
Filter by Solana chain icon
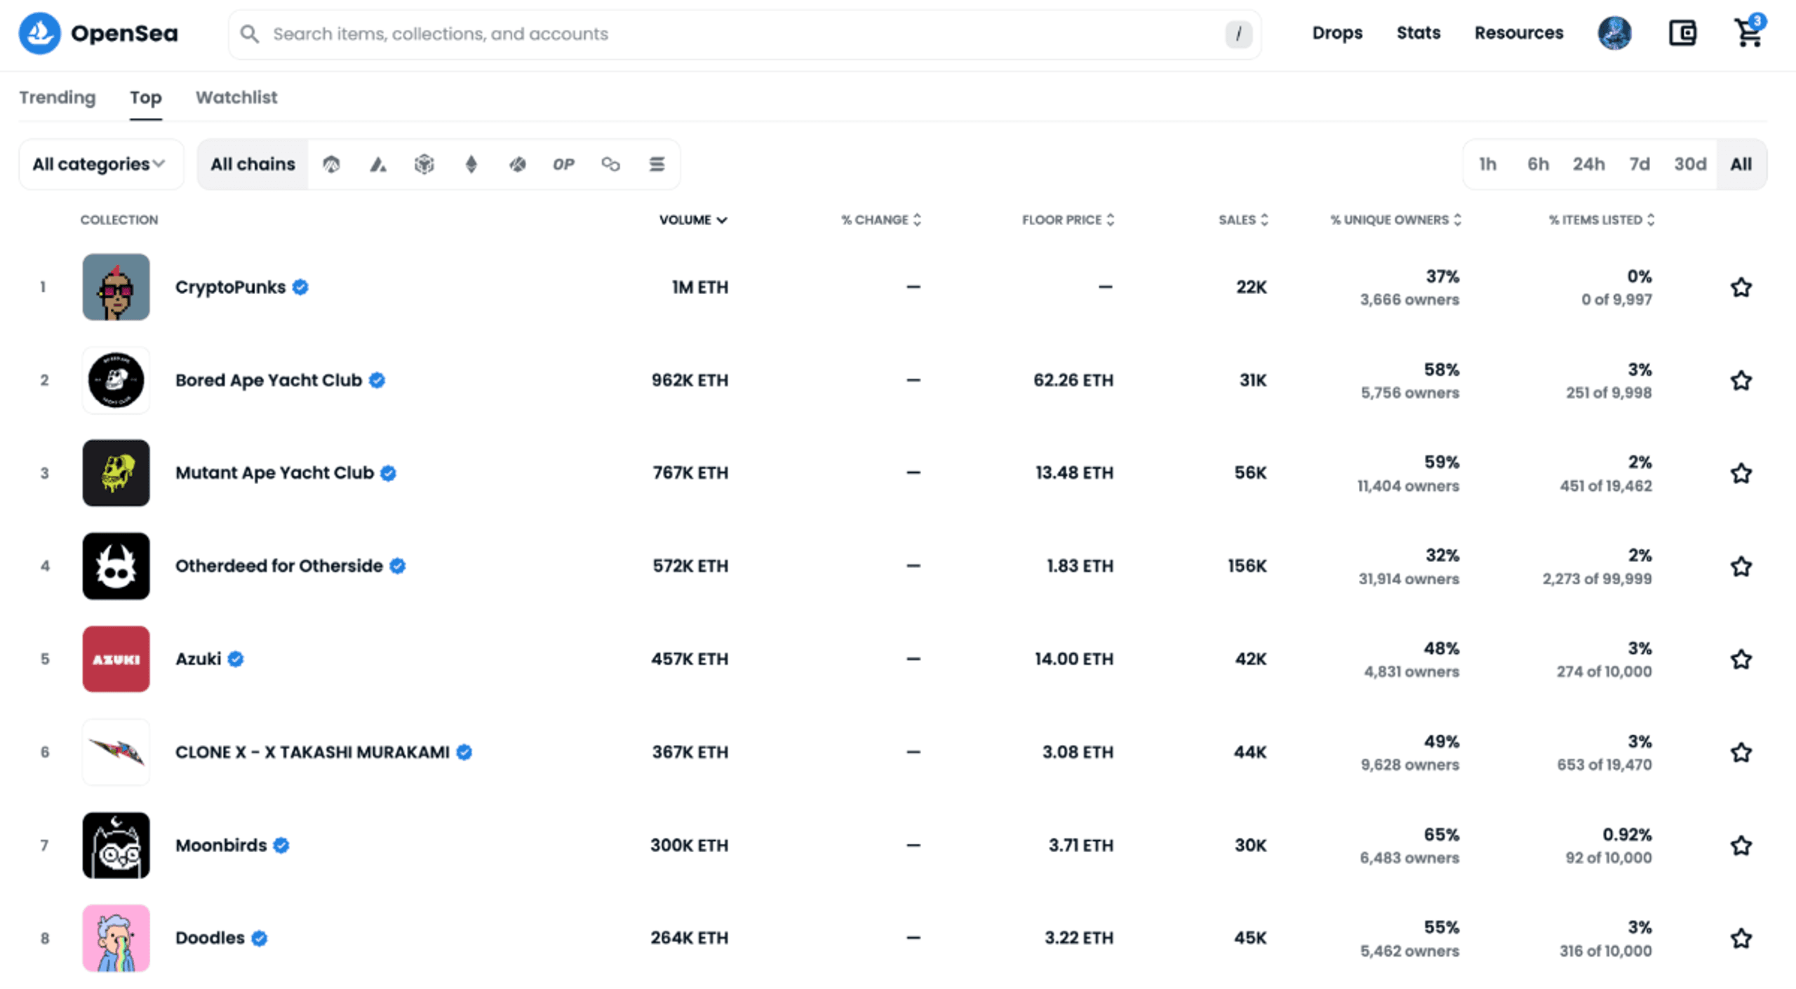point(657,164)
